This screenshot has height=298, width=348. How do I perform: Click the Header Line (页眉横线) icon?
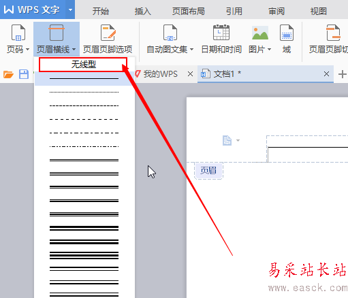57,33
